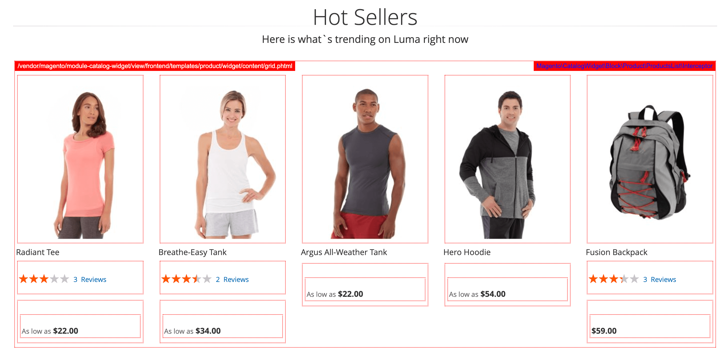Open the Radiant Tee title link
728x362 pixels.
38,252
